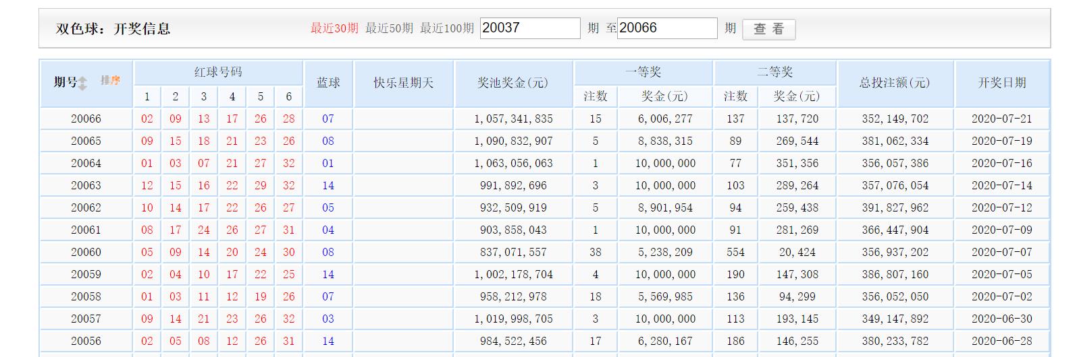This screenshot has height=357, width=1077.
Task: Click draw date 2020-07-19
Action: 1002,141
